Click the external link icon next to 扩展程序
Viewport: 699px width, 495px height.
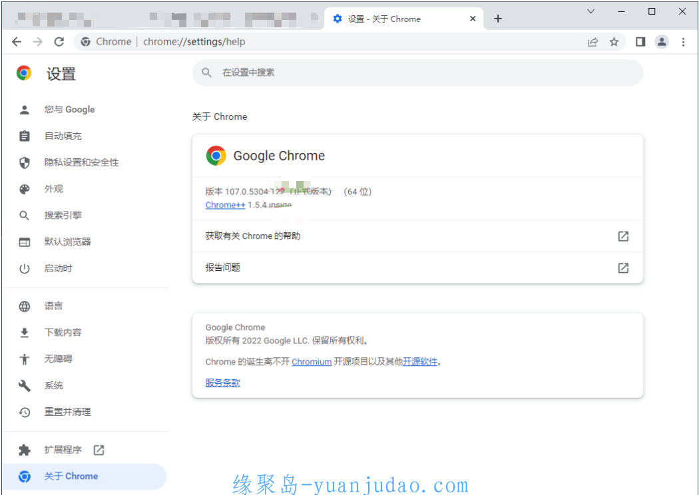tap(99, 450)
